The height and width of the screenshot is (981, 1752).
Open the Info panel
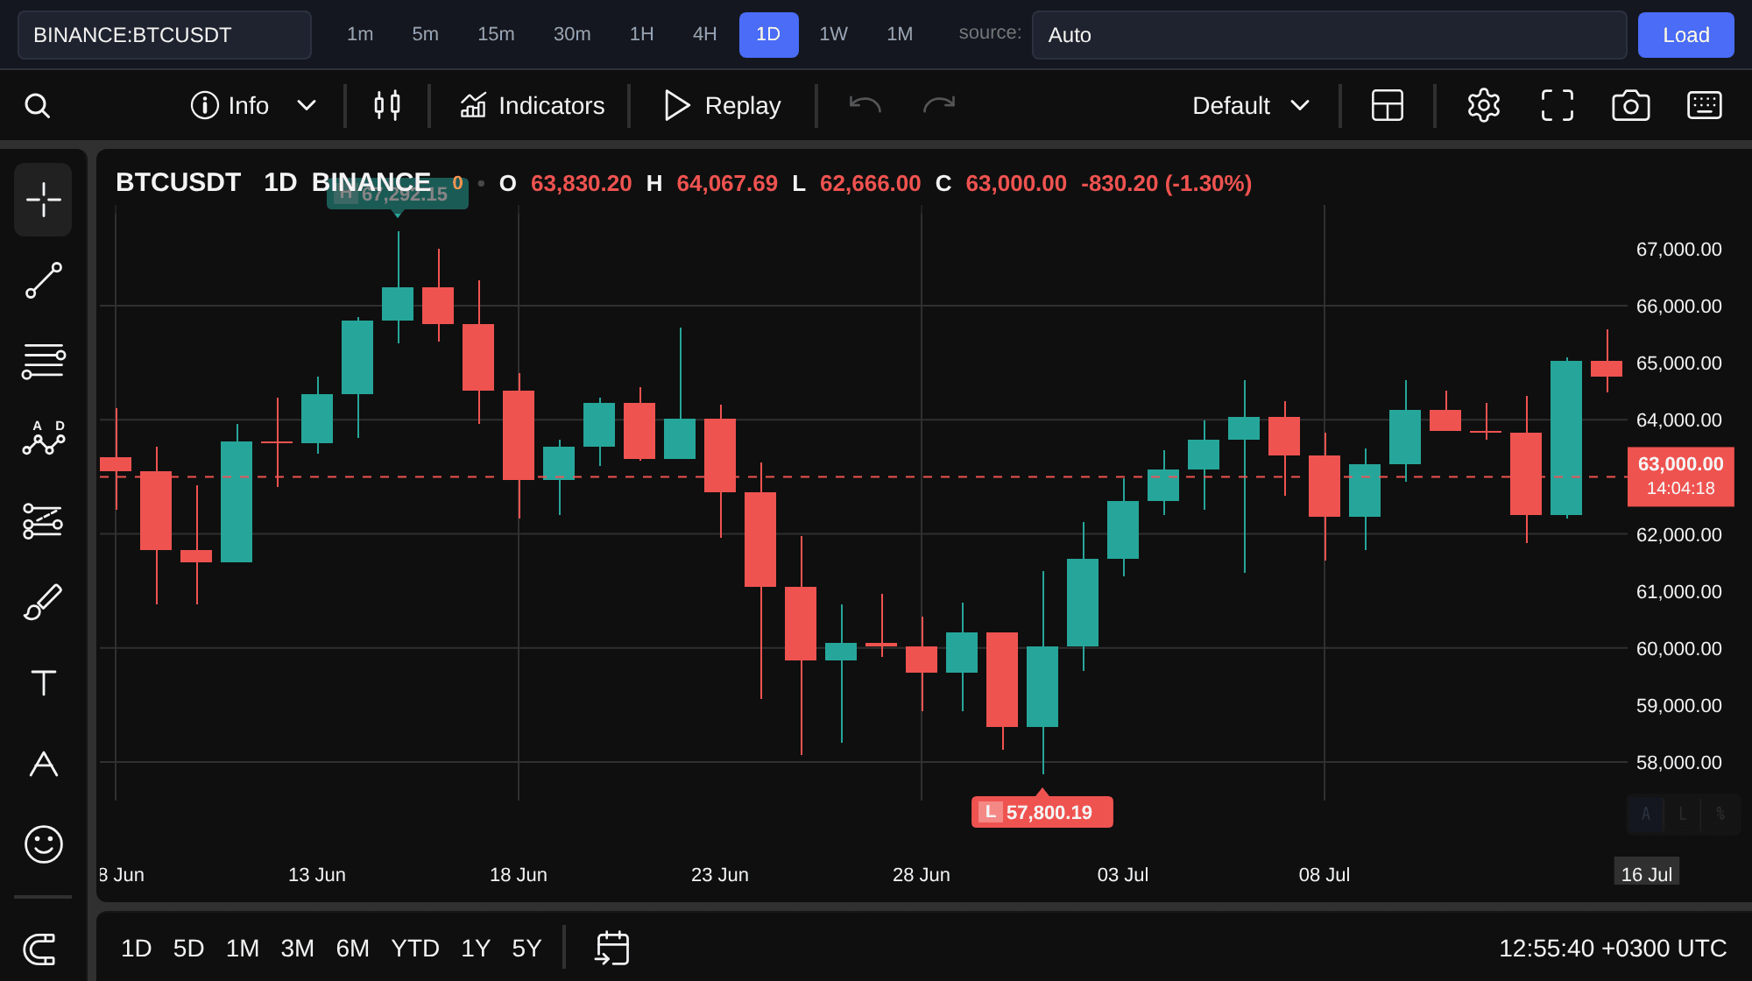pos(230,105)
